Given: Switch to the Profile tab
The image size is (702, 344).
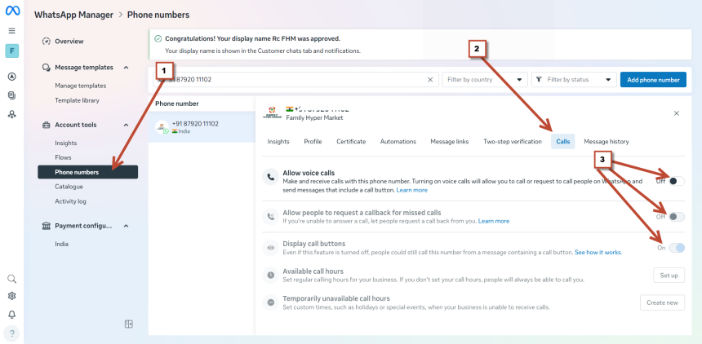Looking at the screenshot, I should (x=313, y=141).
